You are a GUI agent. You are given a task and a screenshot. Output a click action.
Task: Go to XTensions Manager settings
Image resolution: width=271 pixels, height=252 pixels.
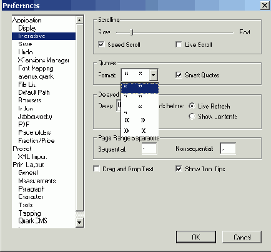tap(44, 60)
